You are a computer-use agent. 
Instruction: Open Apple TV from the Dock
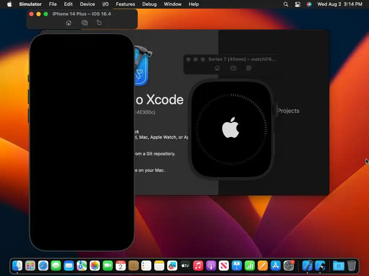pyautogui.click(x=185, y=266)
